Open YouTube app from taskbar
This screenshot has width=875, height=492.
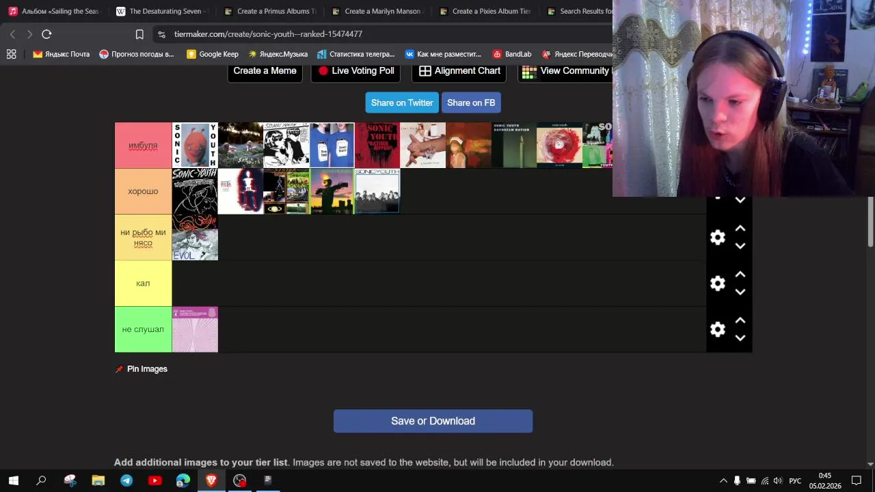click(x=154, y=480)
